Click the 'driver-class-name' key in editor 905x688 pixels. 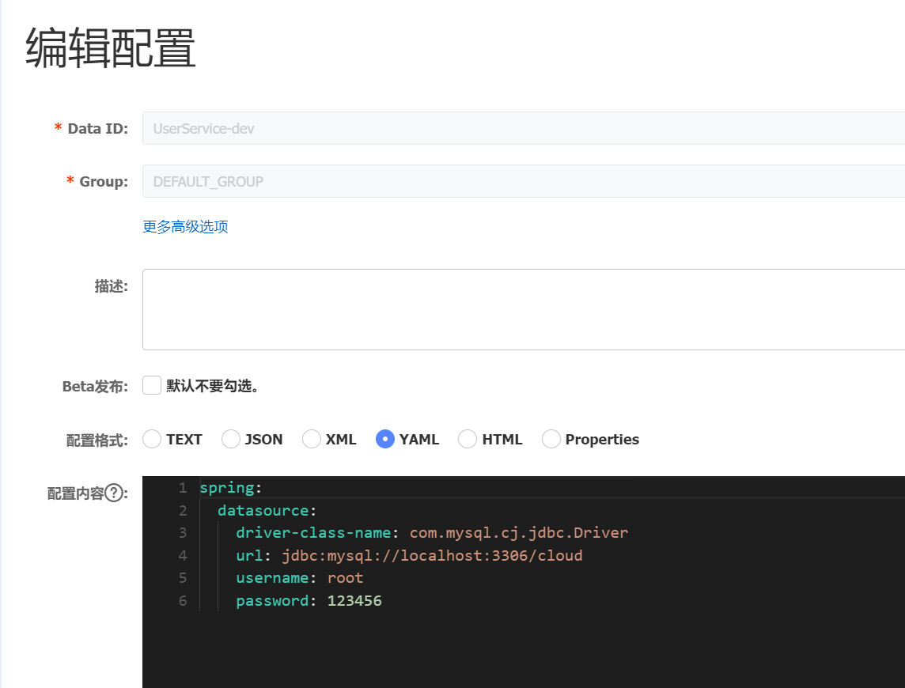[313, 533]
